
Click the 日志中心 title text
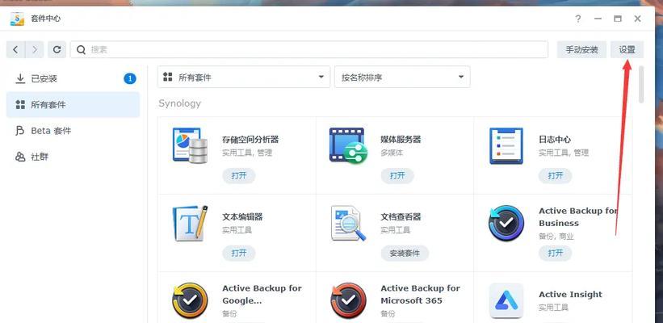555,140
